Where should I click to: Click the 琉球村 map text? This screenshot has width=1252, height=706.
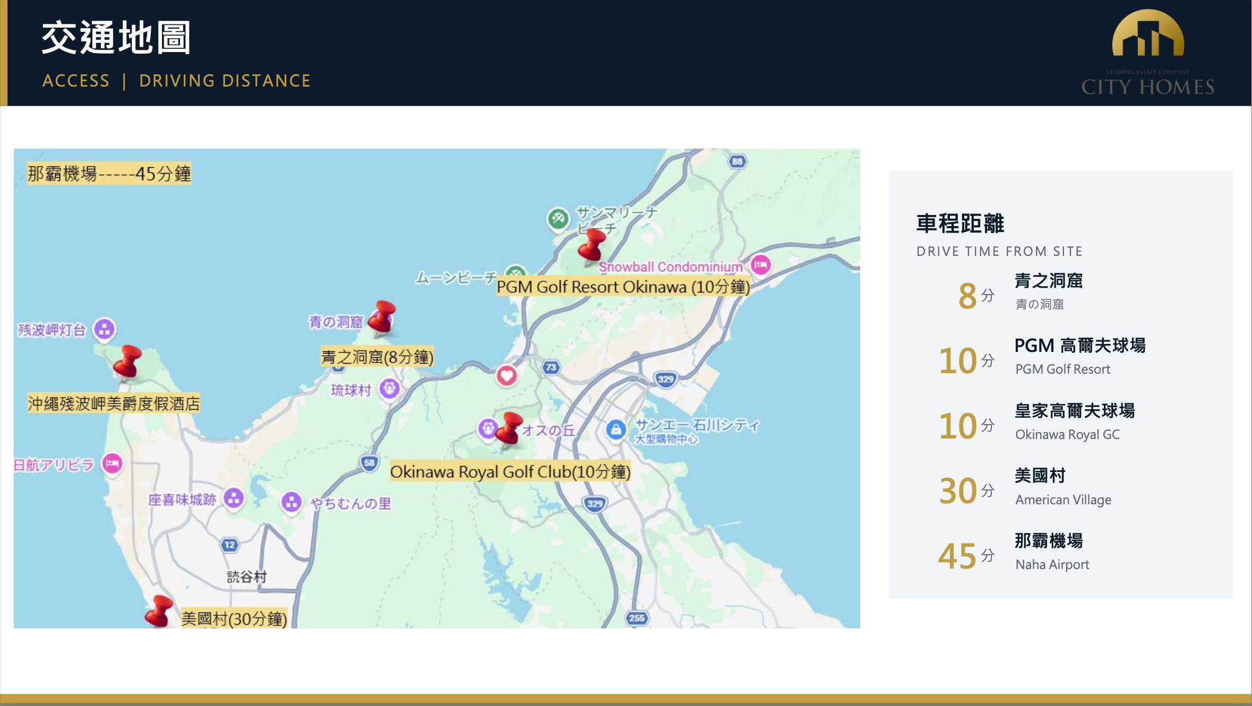pyautogui.click(x=351, y=390)
